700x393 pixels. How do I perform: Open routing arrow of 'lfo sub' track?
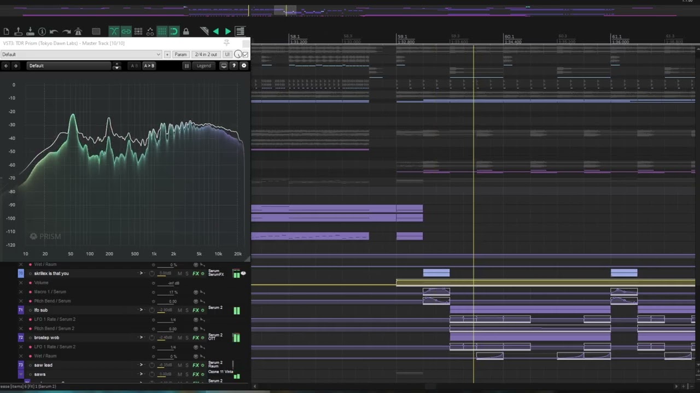pyautogui.click(x=141, y=310)
